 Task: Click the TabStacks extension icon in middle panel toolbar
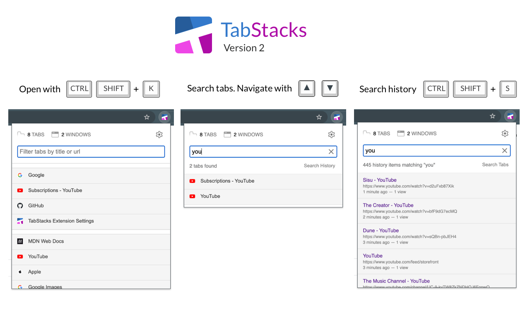tap(337, 117)
